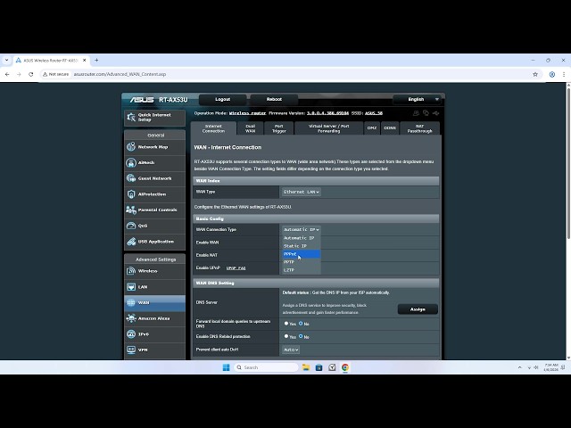571x428 pixels.
Task: Open IPv6 settings
Action: coord(154,334)
